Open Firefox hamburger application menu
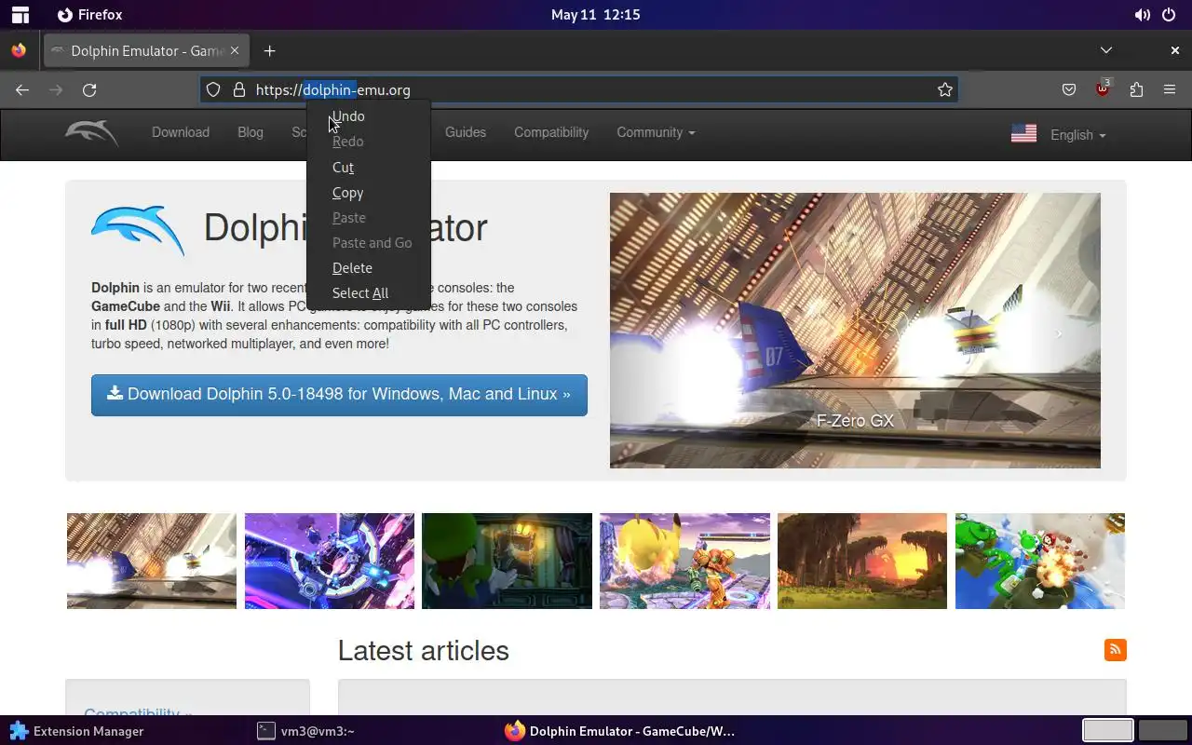1192x745 pixels. coord(1170,89)
